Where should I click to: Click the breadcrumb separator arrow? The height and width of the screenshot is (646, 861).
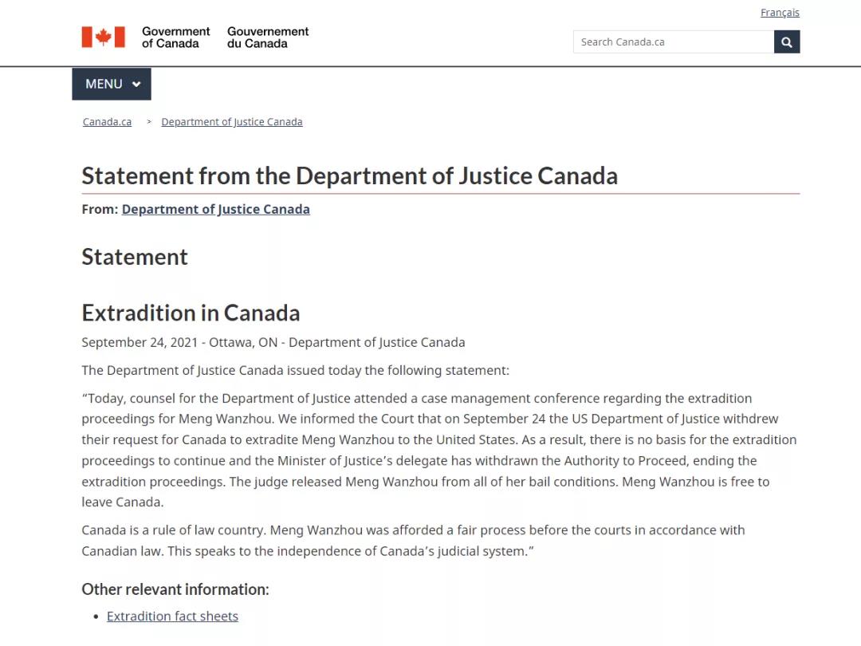[x=149, y=121]
